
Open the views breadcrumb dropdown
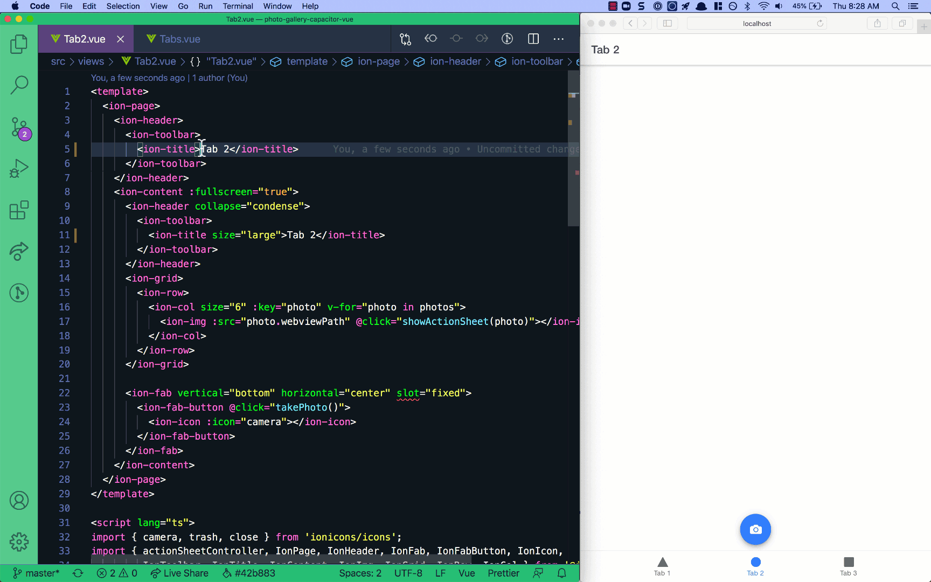[x=91, y=61]
